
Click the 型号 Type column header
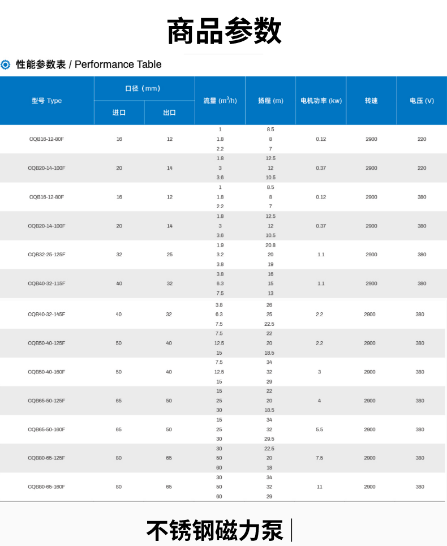click(x=46, y=101)
